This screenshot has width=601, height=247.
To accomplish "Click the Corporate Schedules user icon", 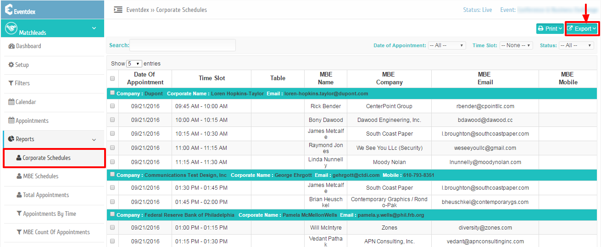I will tap(19, 158).
